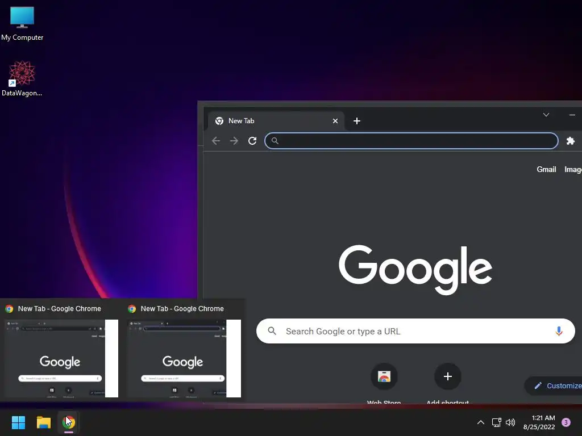Focus the Chrome address bar

pyautogui.click(x=411, y=141)
